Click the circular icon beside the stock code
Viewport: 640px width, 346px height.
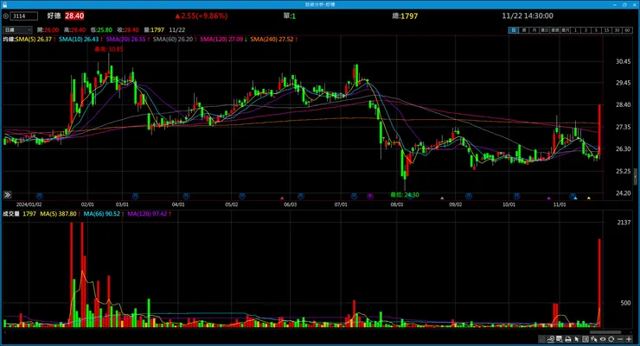[x=6, y=16]
